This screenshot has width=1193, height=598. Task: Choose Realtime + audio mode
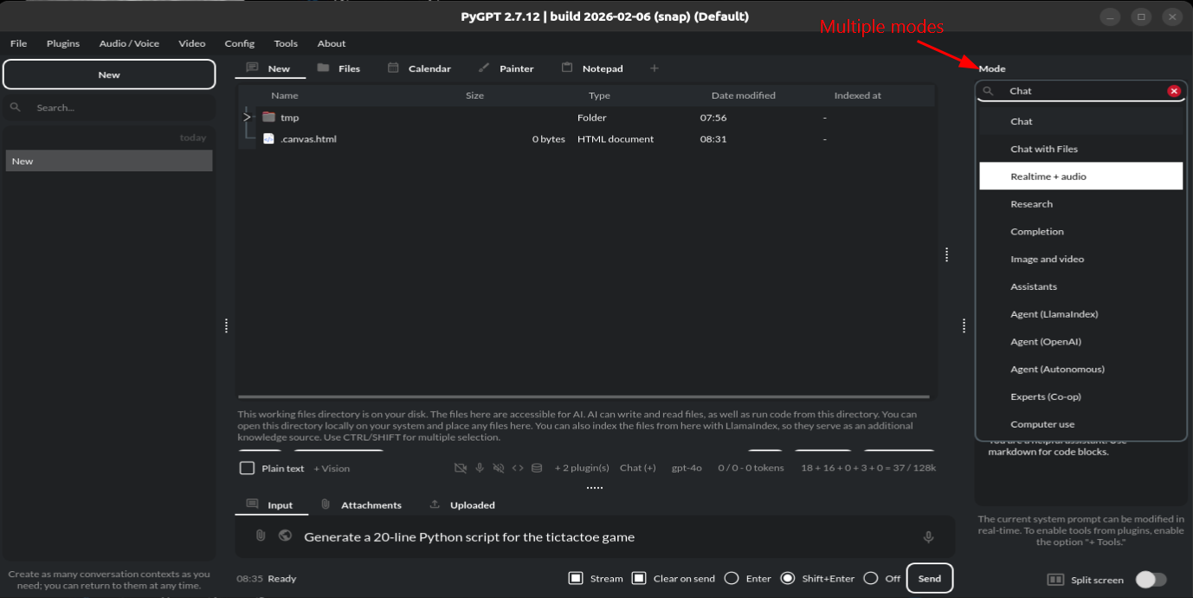pyautogui.click(x=1080, y=177)
